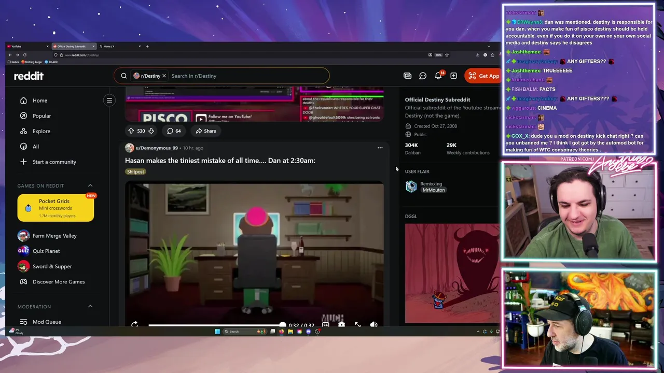
Task: Click the search magnifier icon in Reddit
Action: 123,76
